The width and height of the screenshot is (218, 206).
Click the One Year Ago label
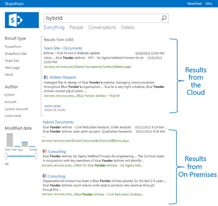point(14,150)
